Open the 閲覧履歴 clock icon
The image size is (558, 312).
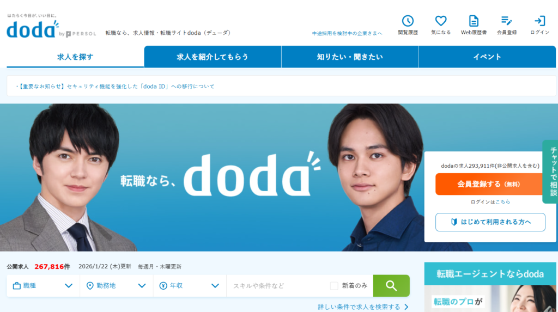click(x=408, y=21)
